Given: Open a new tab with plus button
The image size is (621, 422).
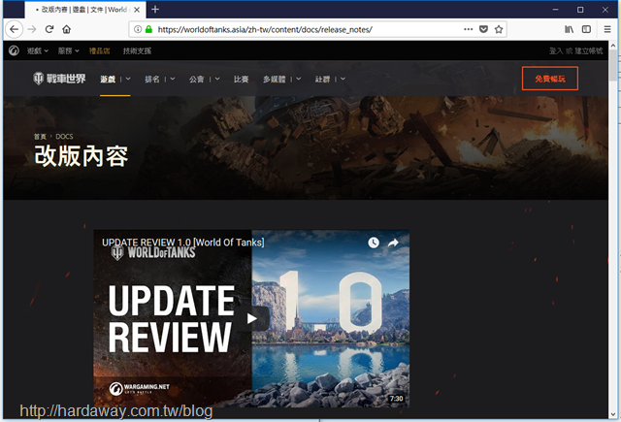Looking at the screenshot, I should [155, 9].
